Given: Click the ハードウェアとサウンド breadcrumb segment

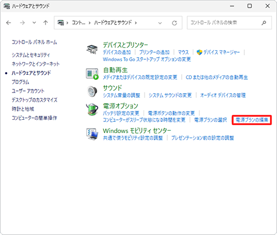Looking at the screenshot, I should 113,23.
